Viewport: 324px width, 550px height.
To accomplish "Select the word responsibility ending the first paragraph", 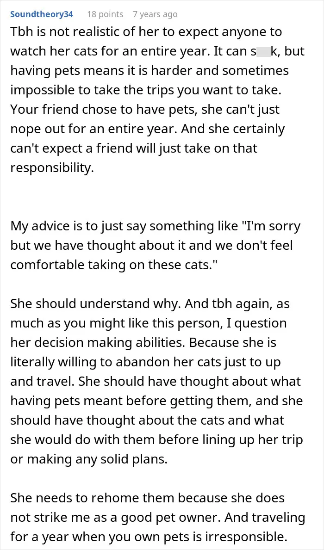I will click(x=52, y=168).
